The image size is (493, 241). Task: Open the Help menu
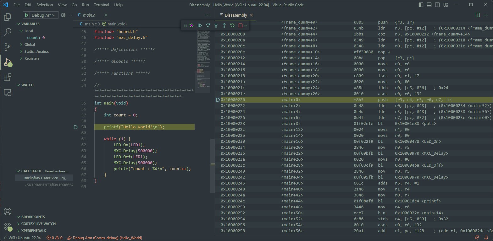tap(118, 5)
